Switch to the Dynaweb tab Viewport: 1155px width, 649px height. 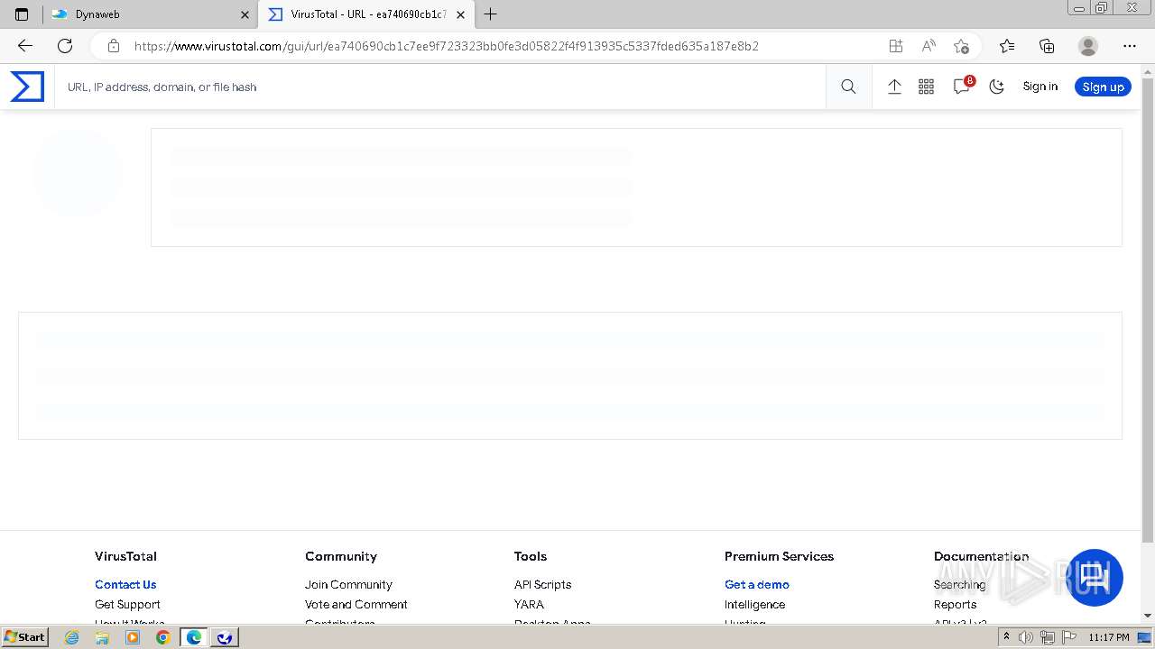150,14
